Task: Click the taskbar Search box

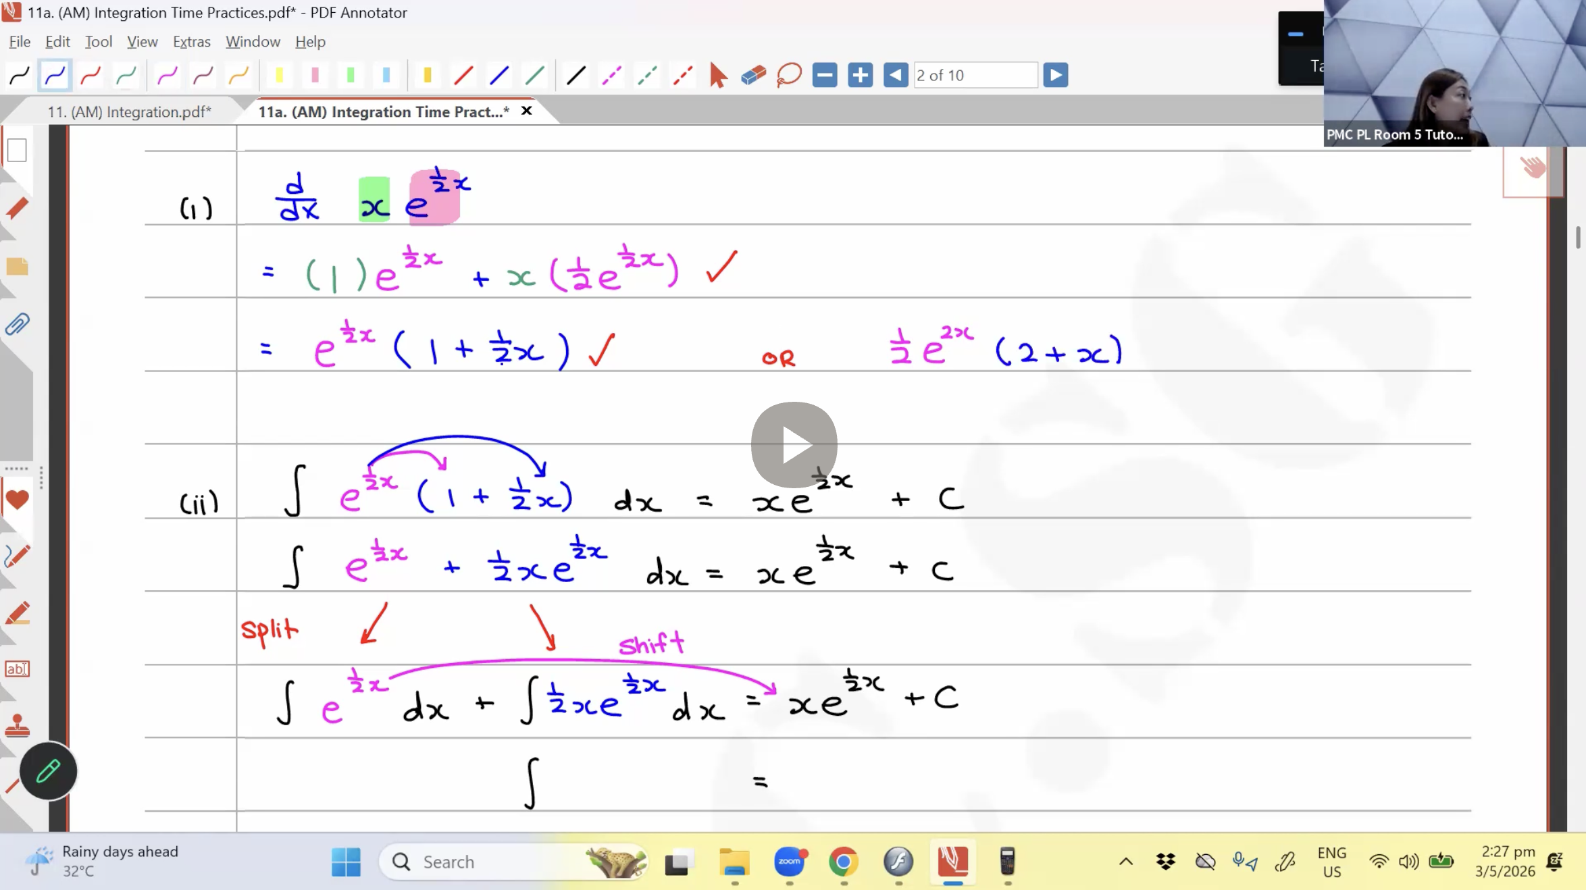Action: (x=513, y=862)
